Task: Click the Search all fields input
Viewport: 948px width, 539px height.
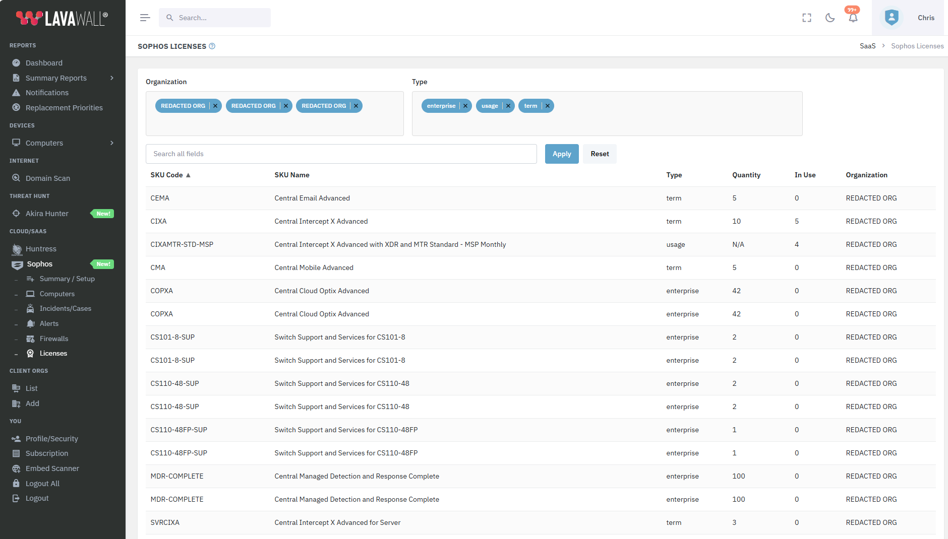Action: 341,154
